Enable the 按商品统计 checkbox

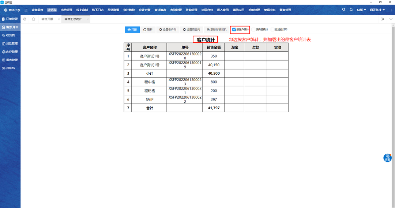coord(254,30)
